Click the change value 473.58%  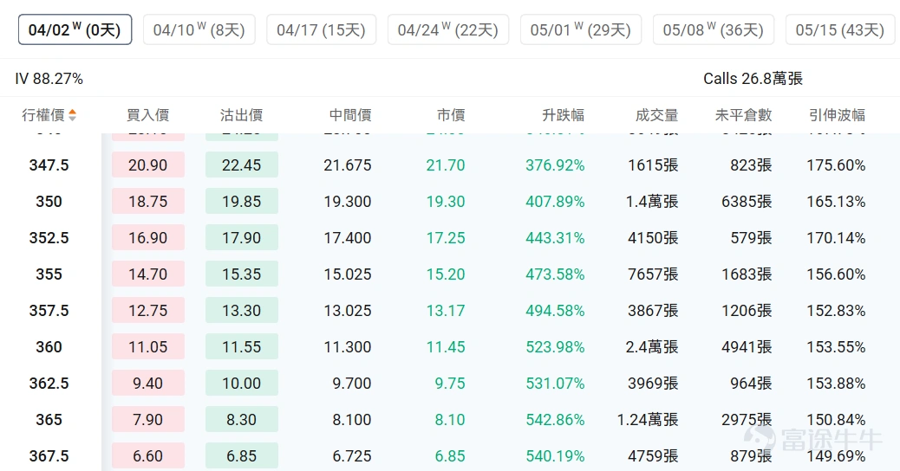[555, 274]
